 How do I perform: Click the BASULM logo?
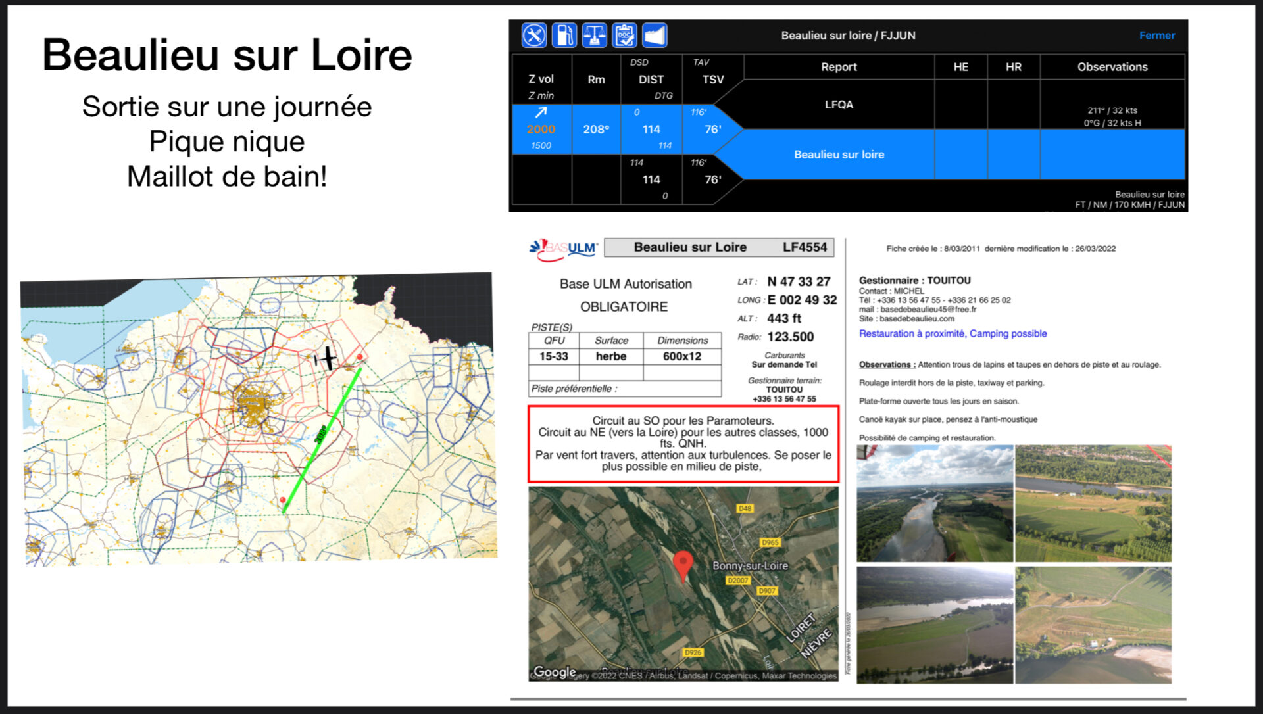[564, 249]
